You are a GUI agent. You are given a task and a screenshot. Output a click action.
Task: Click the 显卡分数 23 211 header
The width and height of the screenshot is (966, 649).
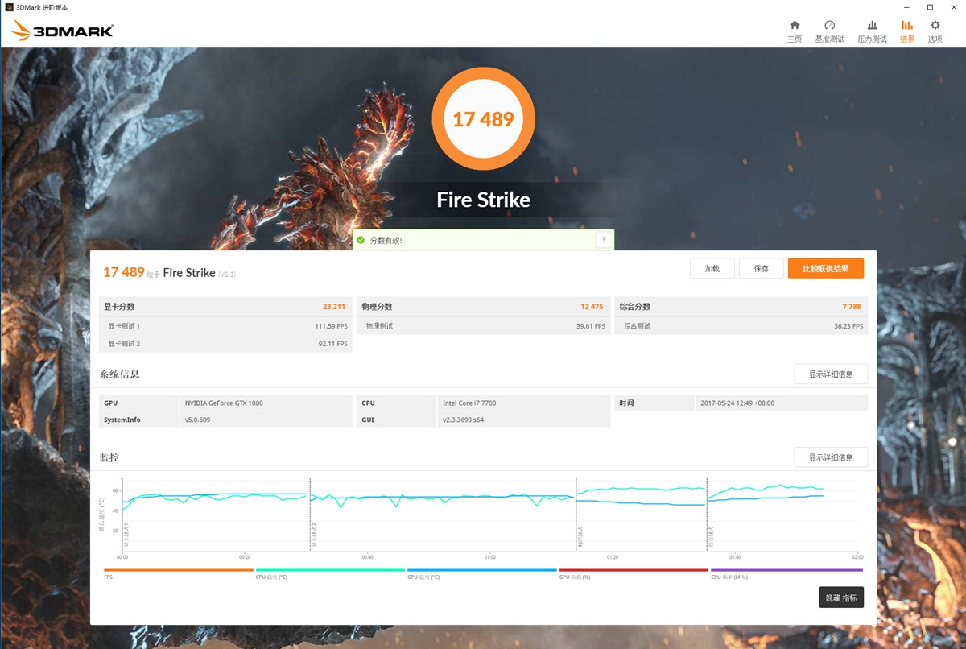point(225,307)
